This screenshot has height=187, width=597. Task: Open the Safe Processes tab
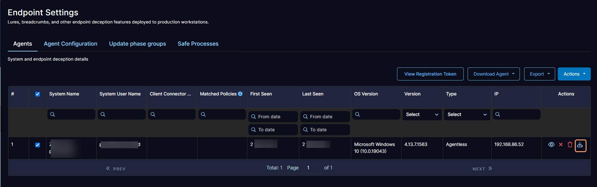(x=198, y=44)
